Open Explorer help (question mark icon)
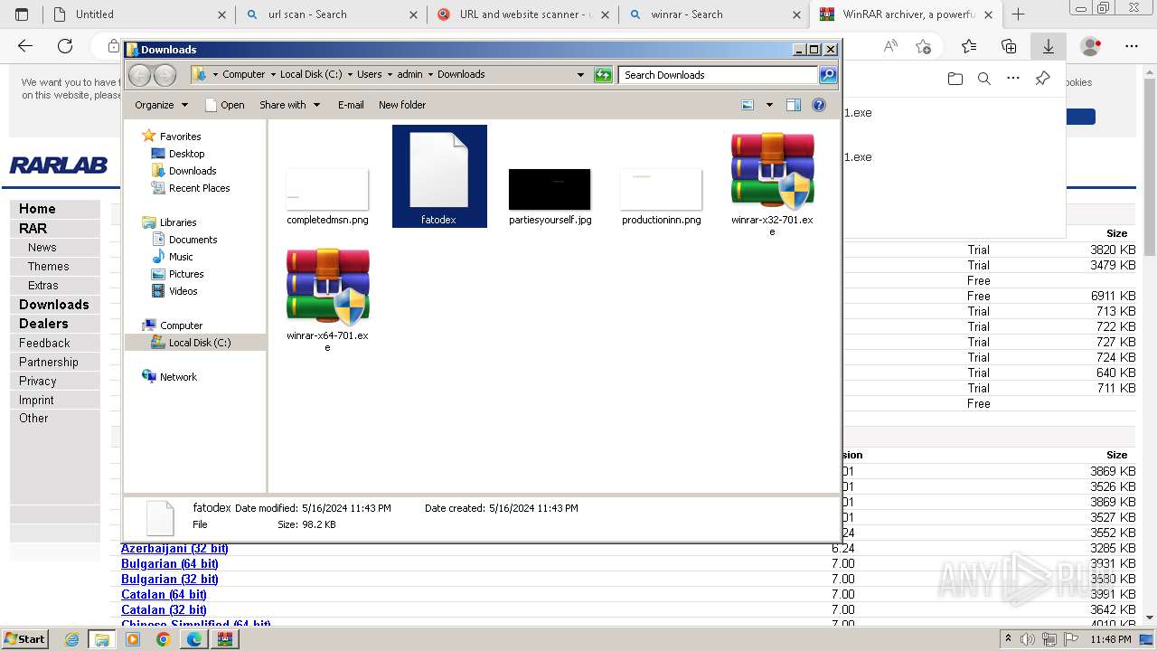The height and width of the screenshot is (651, 1157). (x=819, y=105)
